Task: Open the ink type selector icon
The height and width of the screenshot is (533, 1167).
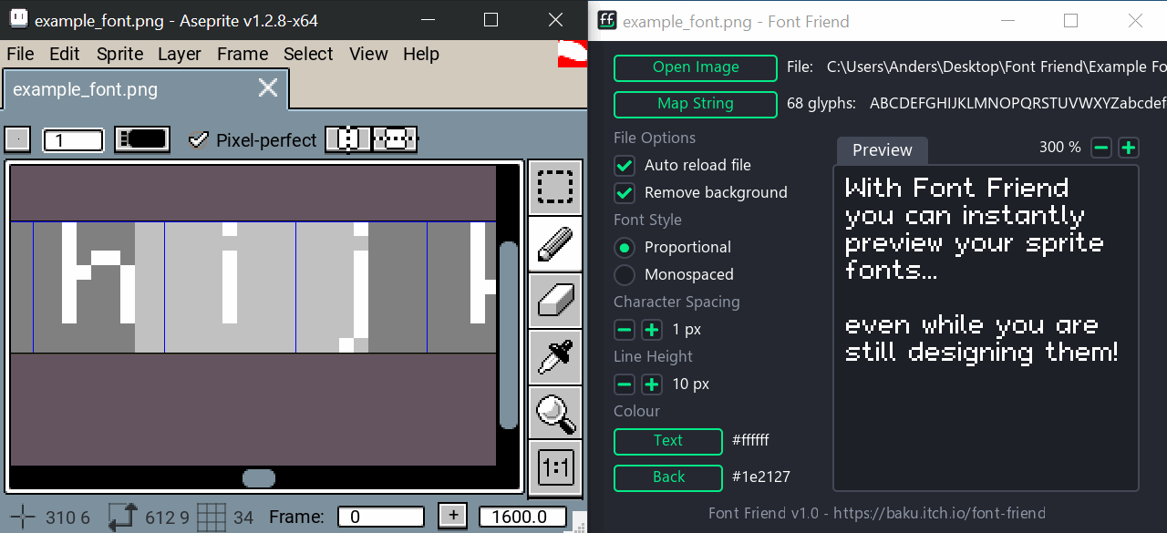Action: coord(142,139)
